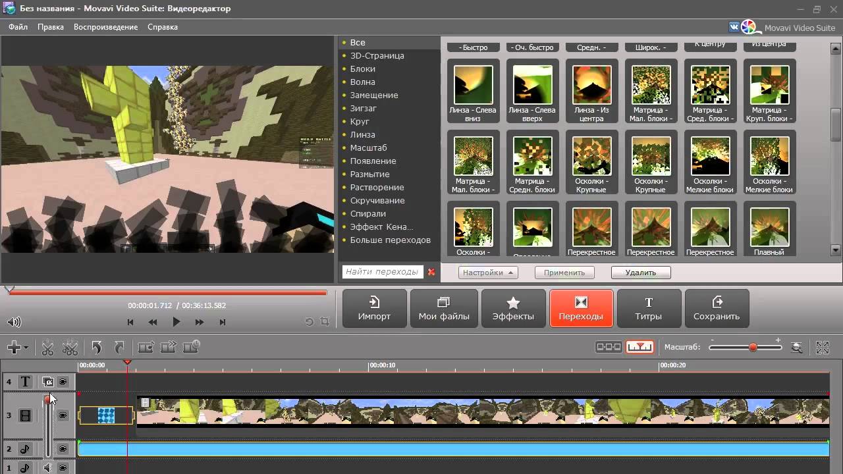Click the track 4 overlay mode icon
Image resolution: width=843 pixels, height=474 pixels.
[47, 381]
